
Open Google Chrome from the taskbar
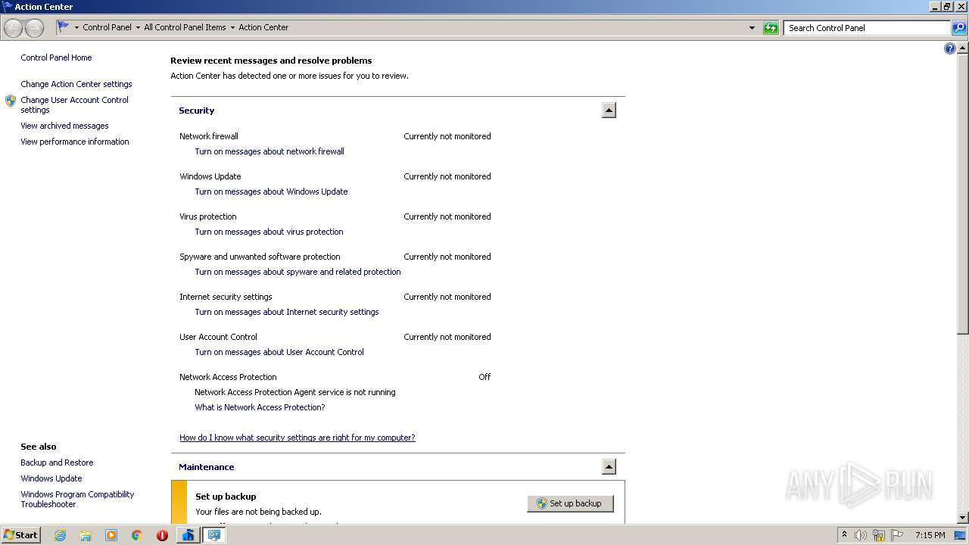(x=137, y=535)
